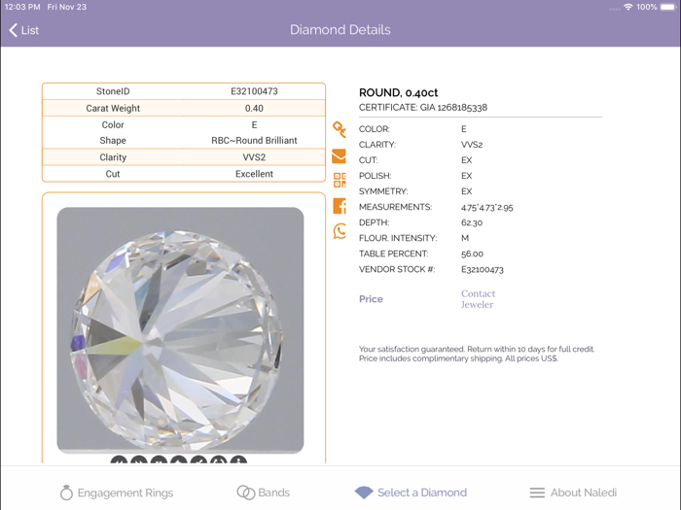Click the ROUND, 0.40ct heading
The width and height of the screenshot is (681, 510).
pyautogui.click(x=398, y=92)
